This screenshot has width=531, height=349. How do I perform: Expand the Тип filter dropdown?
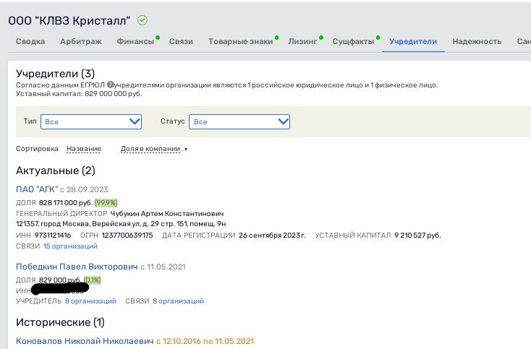click(90, 121)
